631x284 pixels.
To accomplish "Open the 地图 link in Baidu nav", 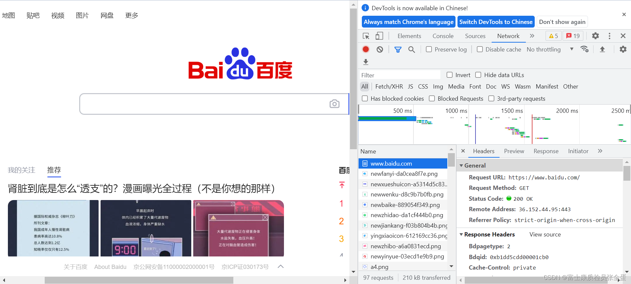I will 9,15.
